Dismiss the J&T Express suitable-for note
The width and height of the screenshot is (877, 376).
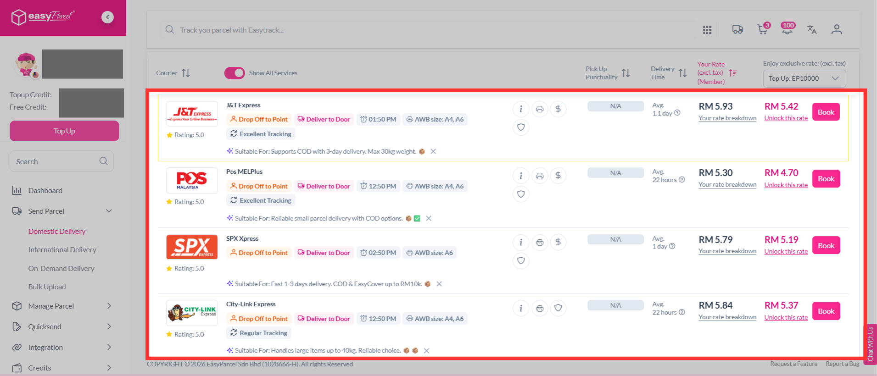click(x=433, y=151)
